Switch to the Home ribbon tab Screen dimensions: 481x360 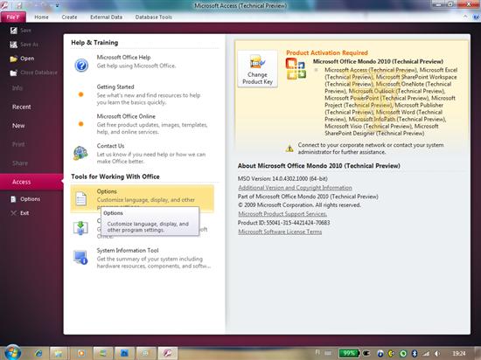tap(41, 17)
